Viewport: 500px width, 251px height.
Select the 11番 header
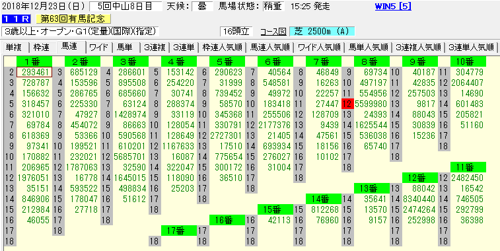click(x=468, y=167)
